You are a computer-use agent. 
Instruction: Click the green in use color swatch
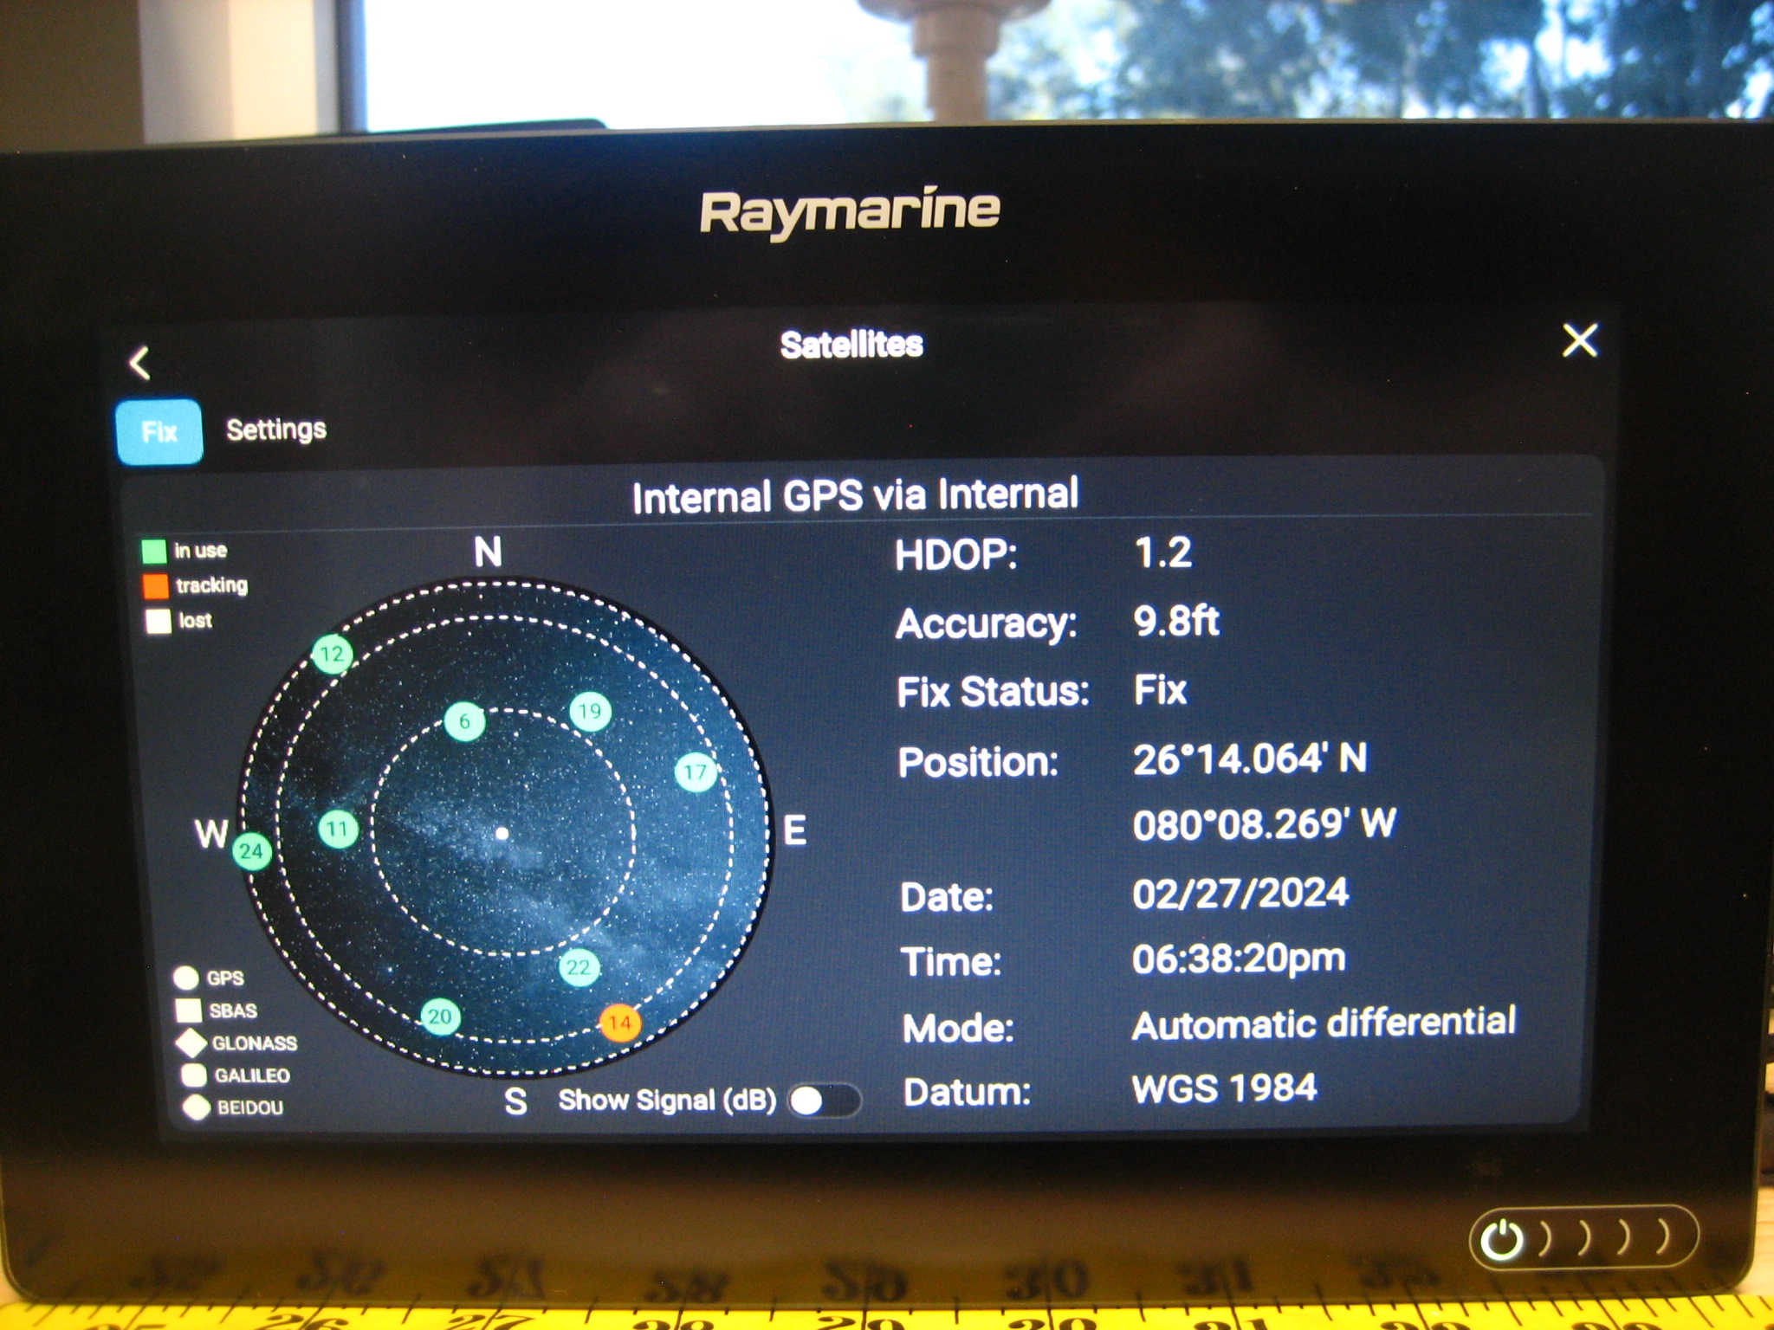154,552
